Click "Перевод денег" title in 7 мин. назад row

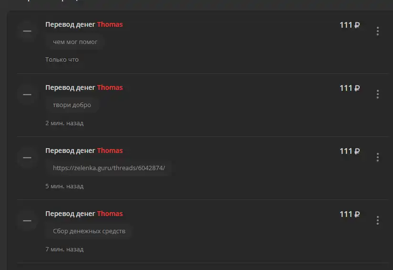point(70,214)
